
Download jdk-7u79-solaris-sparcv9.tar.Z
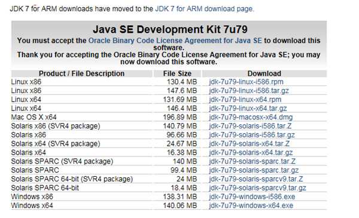[255, 179]
